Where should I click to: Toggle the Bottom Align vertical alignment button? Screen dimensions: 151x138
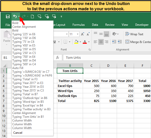click(x=106, y=34)
